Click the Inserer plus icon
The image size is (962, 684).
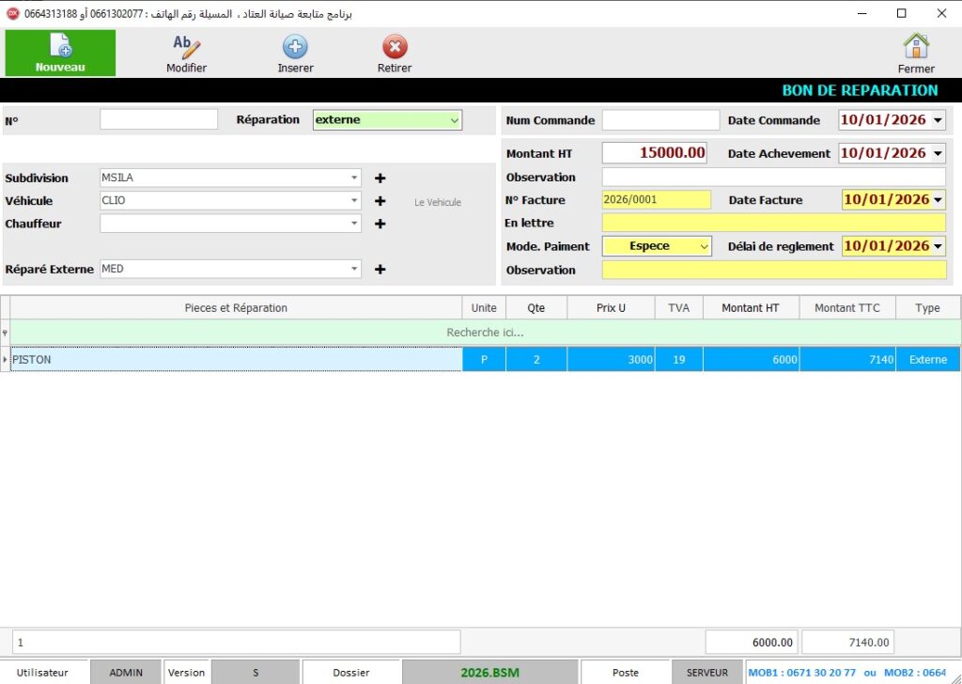(x=295, y=46)
